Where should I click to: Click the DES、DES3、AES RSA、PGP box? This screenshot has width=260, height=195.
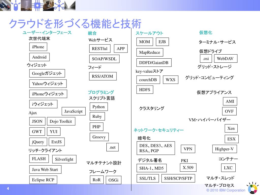(x=156, y=148)
